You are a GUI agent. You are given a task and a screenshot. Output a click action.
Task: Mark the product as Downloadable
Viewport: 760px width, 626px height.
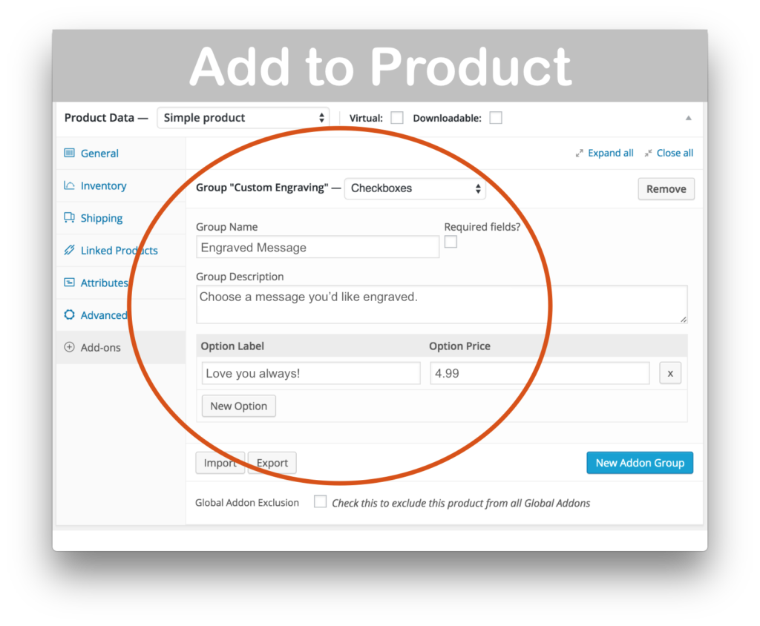pyautogui.click(x=495, y=117)
